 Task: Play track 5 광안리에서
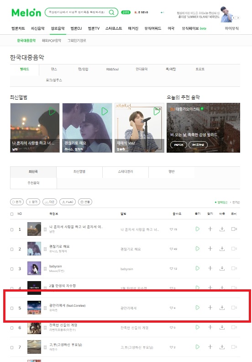pos(198,308)
